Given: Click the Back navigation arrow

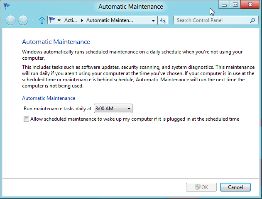Looking at the screenshot, I should coord(10,20).
